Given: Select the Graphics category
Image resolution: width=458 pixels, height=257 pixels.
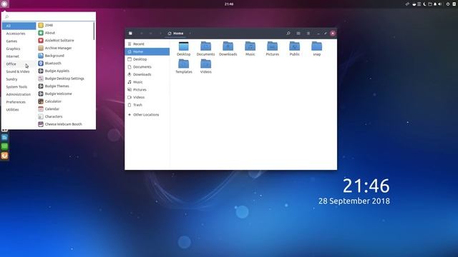Looking at the screenshot, I should click(19, 49).
